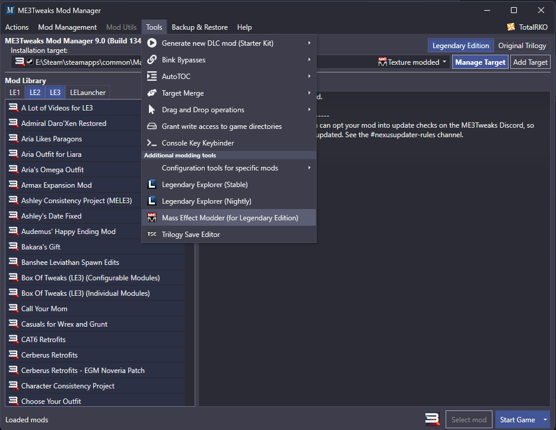Image resolution: width=556 pixels, height=430 pixels.
Task: Click Grant write access to game directories
Action: click(228, 127)
